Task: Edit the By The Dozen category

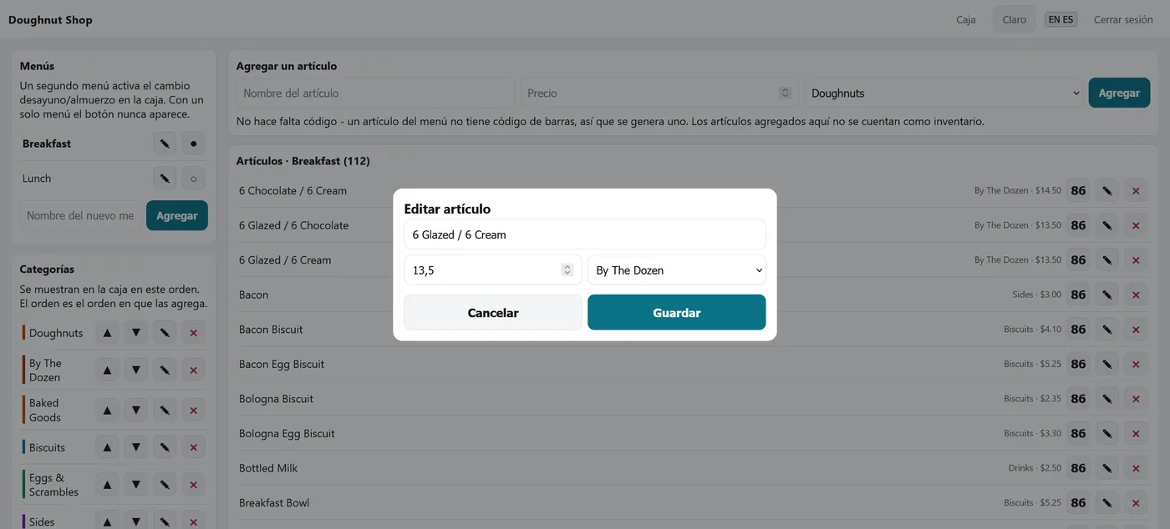Action: (x=165, y=370)
